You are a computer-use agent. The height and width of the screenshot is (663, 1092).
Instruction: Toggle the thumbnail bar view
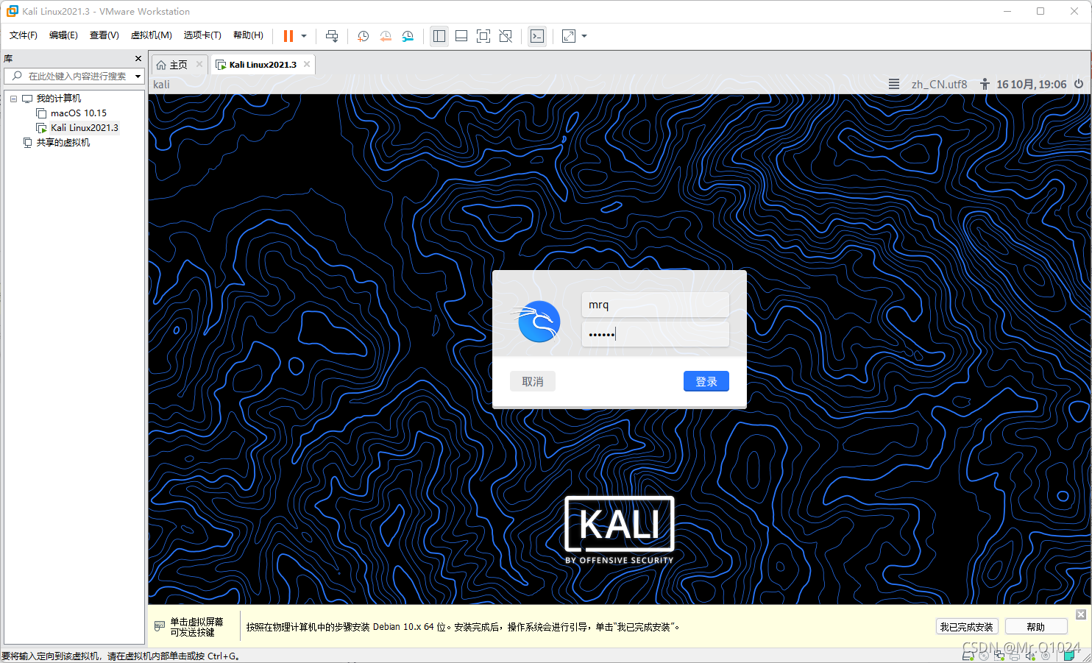click(461, 36)
